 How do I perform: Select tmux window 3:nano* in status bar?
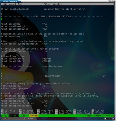tap(34, 116)
